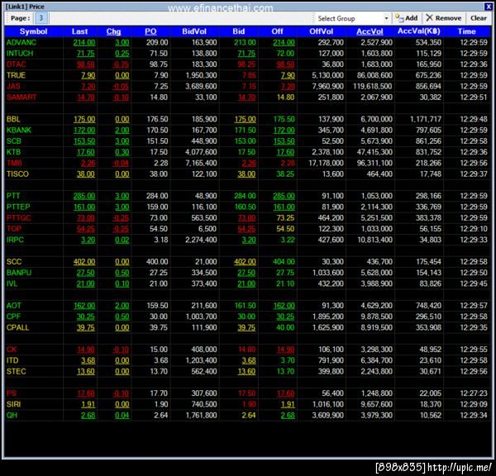
Task: Click the BidVol column header
Action: (194, 31)
